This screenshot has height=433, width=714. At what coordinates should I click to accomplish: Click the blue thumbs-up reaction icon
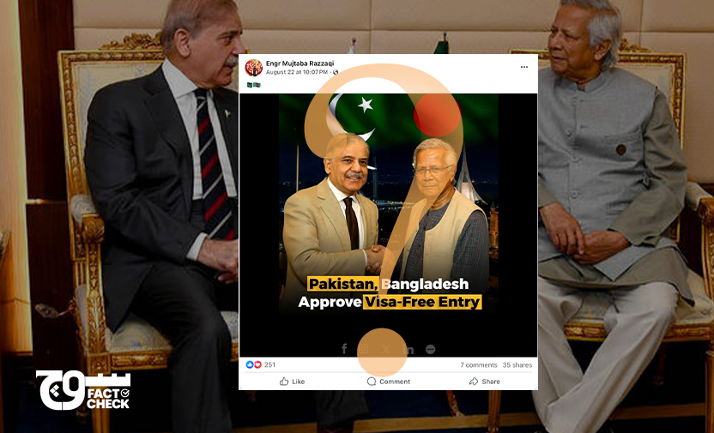click(x=250, y=364)
